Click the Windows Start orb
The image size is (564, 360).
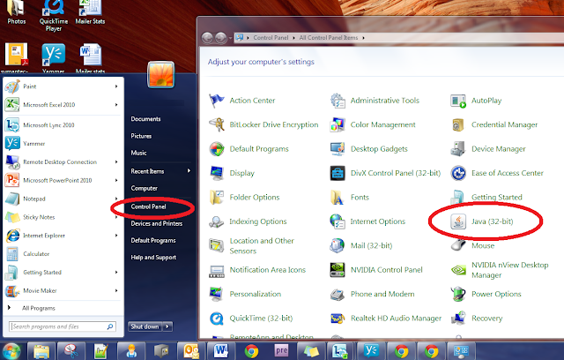[11, 351]
